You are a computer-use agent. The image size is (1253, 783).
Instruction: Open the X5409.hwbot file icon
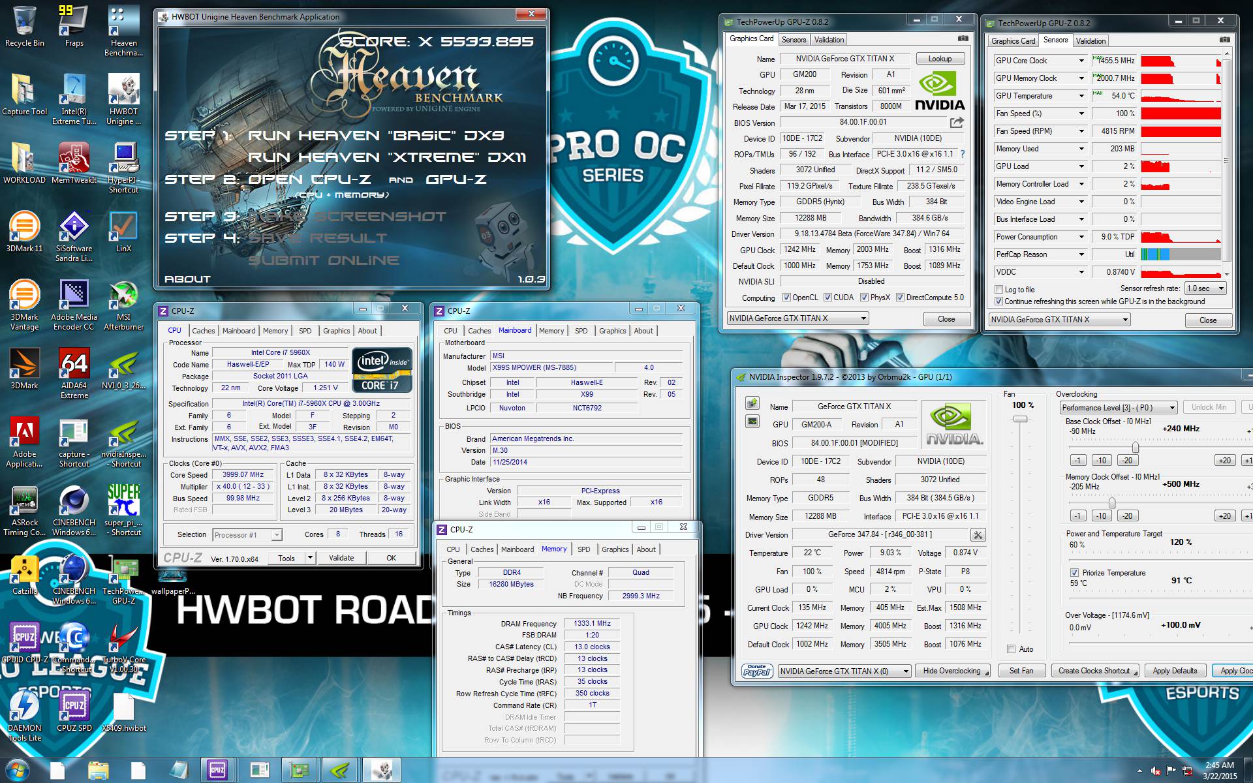click(123, 713)
